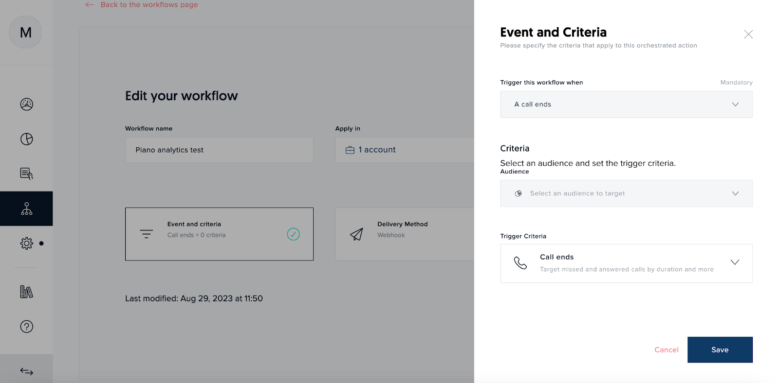Image resolution: width=779 pixels, height=383 pixels.
Task: Click the Save button
Action: click(720, 349)
